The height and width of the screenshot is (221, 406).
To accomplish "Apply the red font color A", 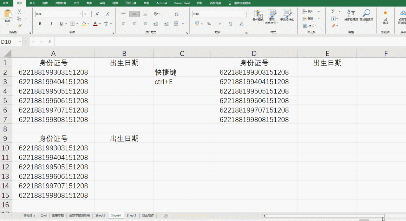I will 95,24.
